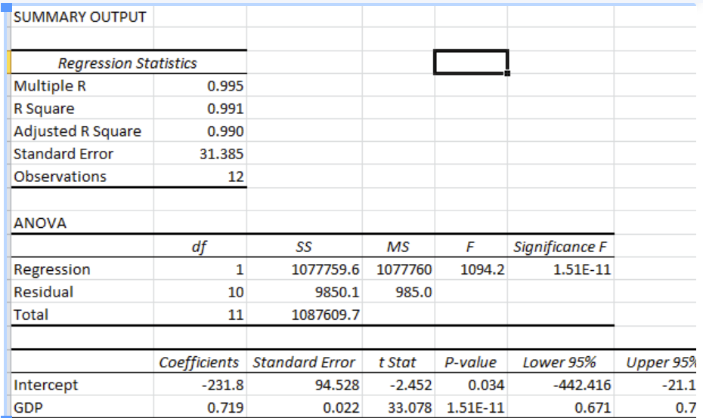Viewport: 703px width, 418px height.
Task: Select the Standard Error label in statistics
Action: [x=82, y=154]
